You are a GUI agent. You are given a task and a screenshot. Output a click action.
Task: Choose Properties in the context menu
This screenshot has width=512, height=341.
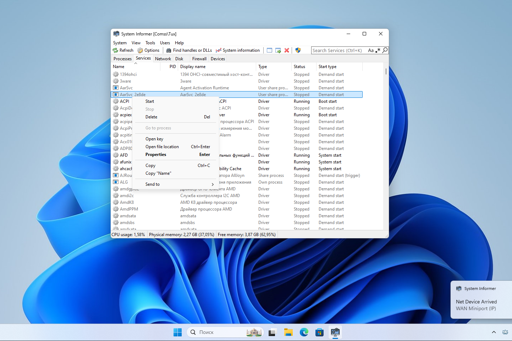pos(156,155)
